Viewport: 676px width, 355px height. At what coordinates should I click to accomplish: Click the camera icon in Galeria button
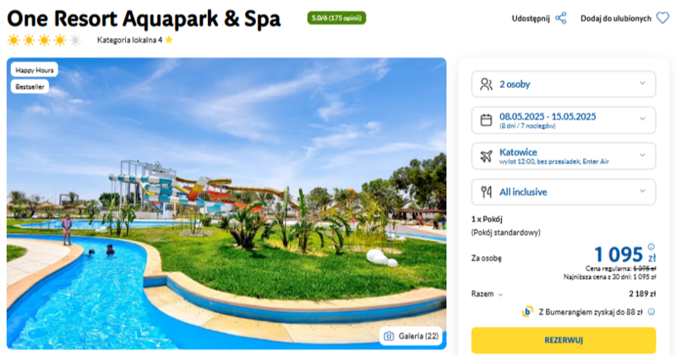389,336
